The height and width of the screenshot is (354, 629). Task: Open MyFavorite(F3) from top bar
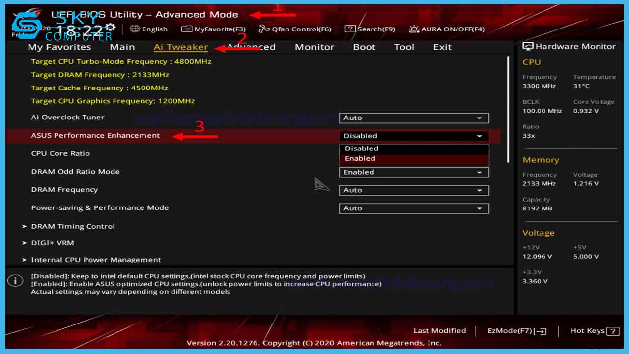pos(213,29)
